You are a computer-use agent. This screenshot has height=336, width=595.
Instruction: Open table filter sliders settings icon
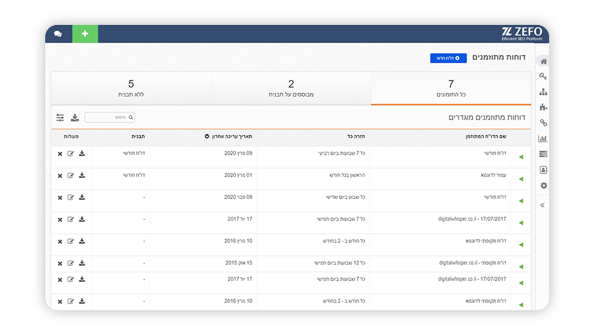click(x=60, y=118)
